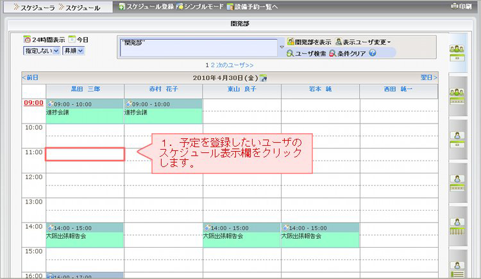
Task: Open 表示ユーザ変更 dropdown menu
Action: click(x=363, y=42)
